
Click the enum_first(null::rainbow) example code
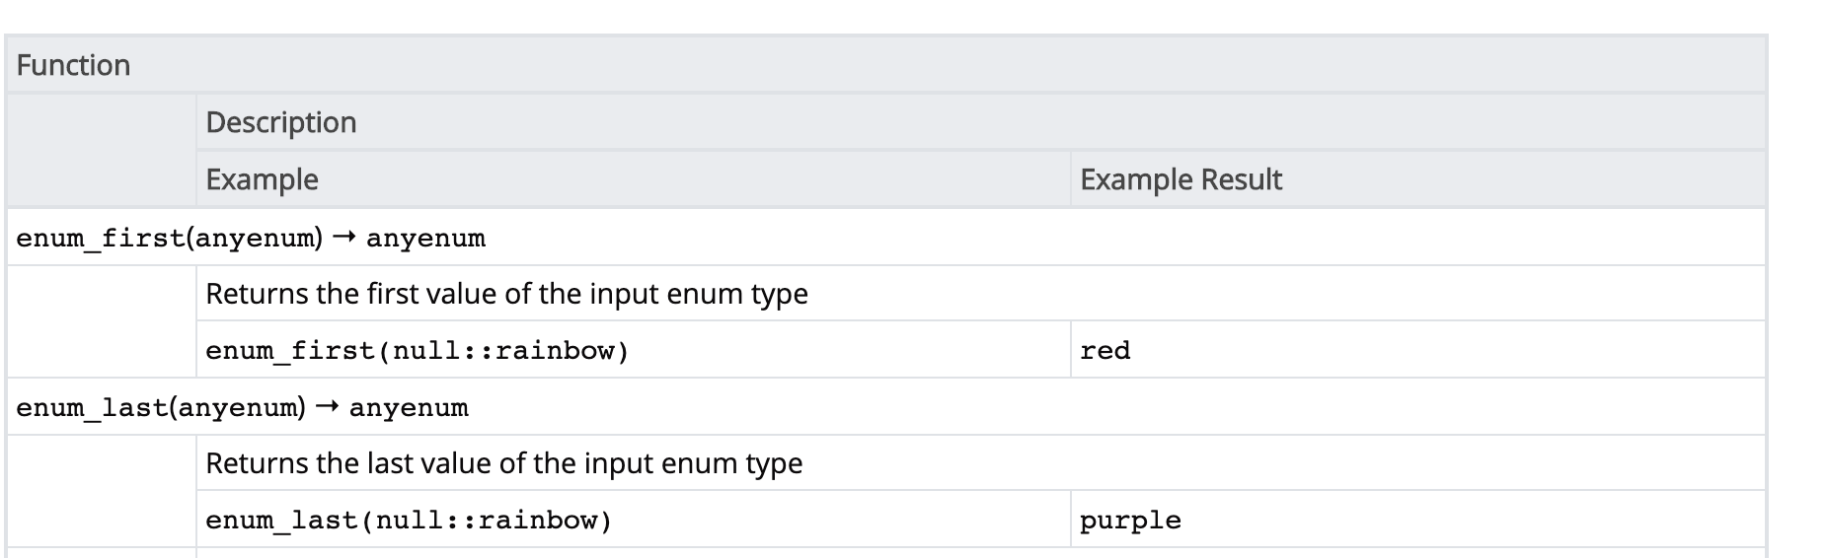[x=417, y=351]
